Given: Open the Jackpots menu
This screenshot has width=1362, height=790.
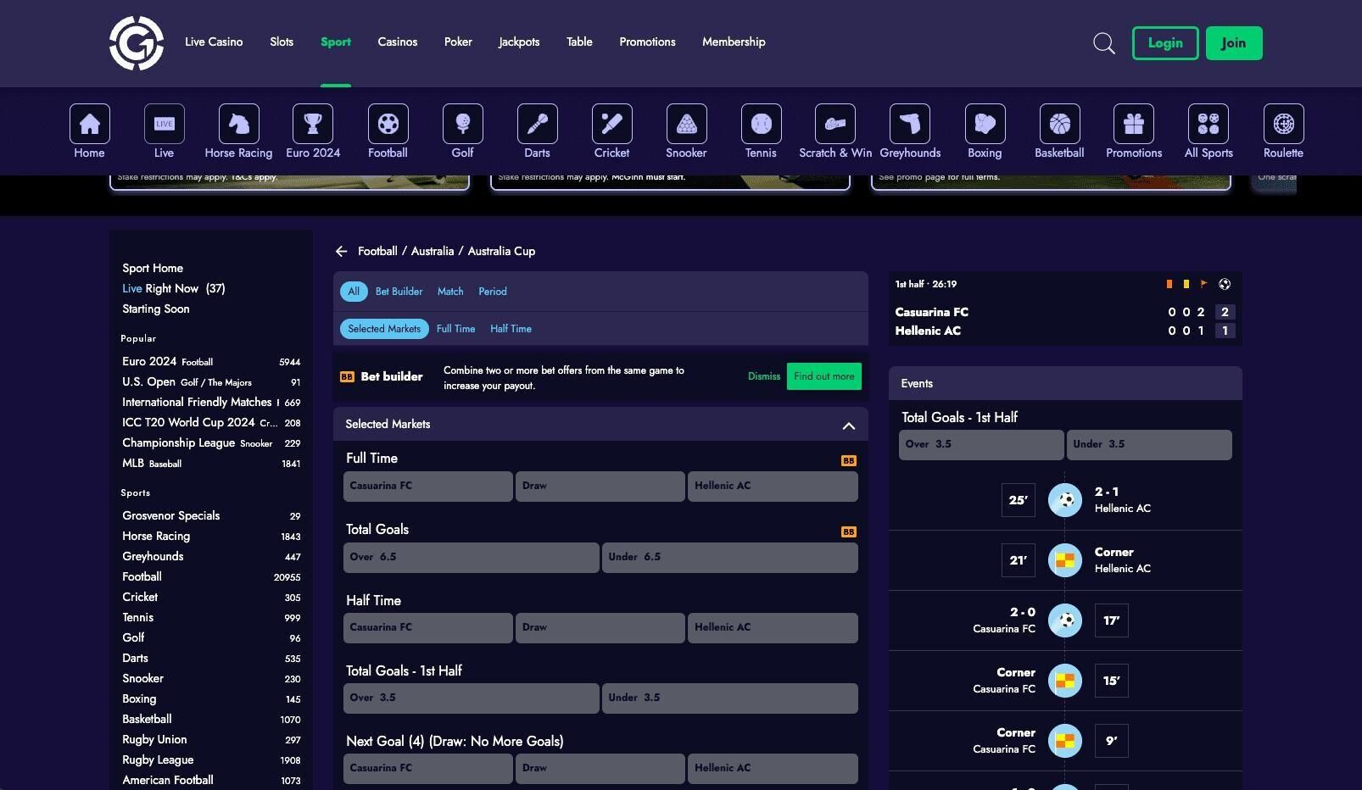Looking at the screenshot, I should coord(519,42).
